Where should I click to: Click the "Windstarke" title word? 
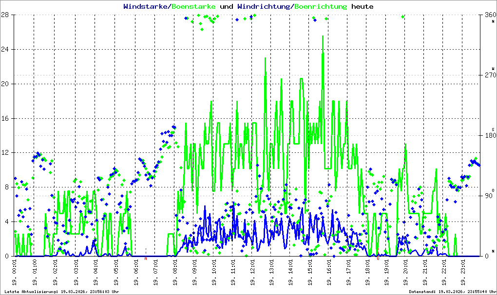coord(146,7)
